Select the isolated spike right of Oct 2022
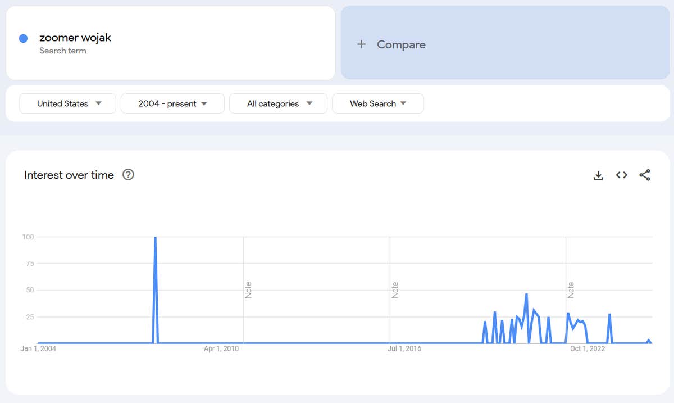Screen dimensions: 674x403 (609, 315)
